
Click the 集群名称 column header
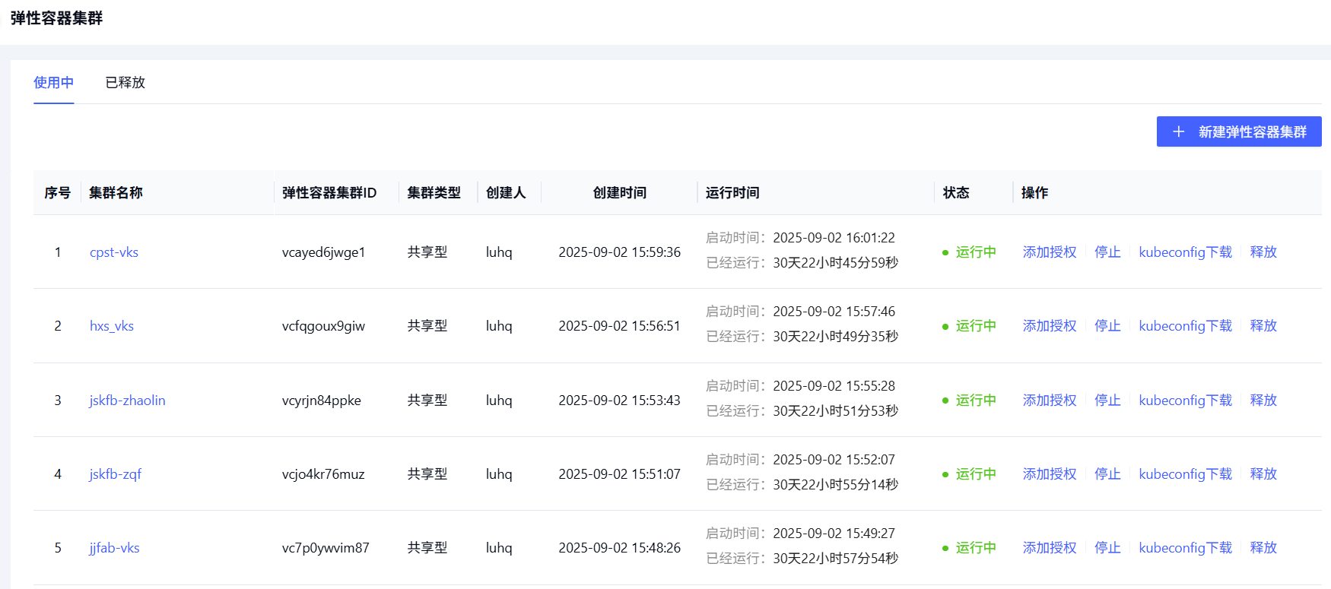pyautogui.click(x=116, y=193)
